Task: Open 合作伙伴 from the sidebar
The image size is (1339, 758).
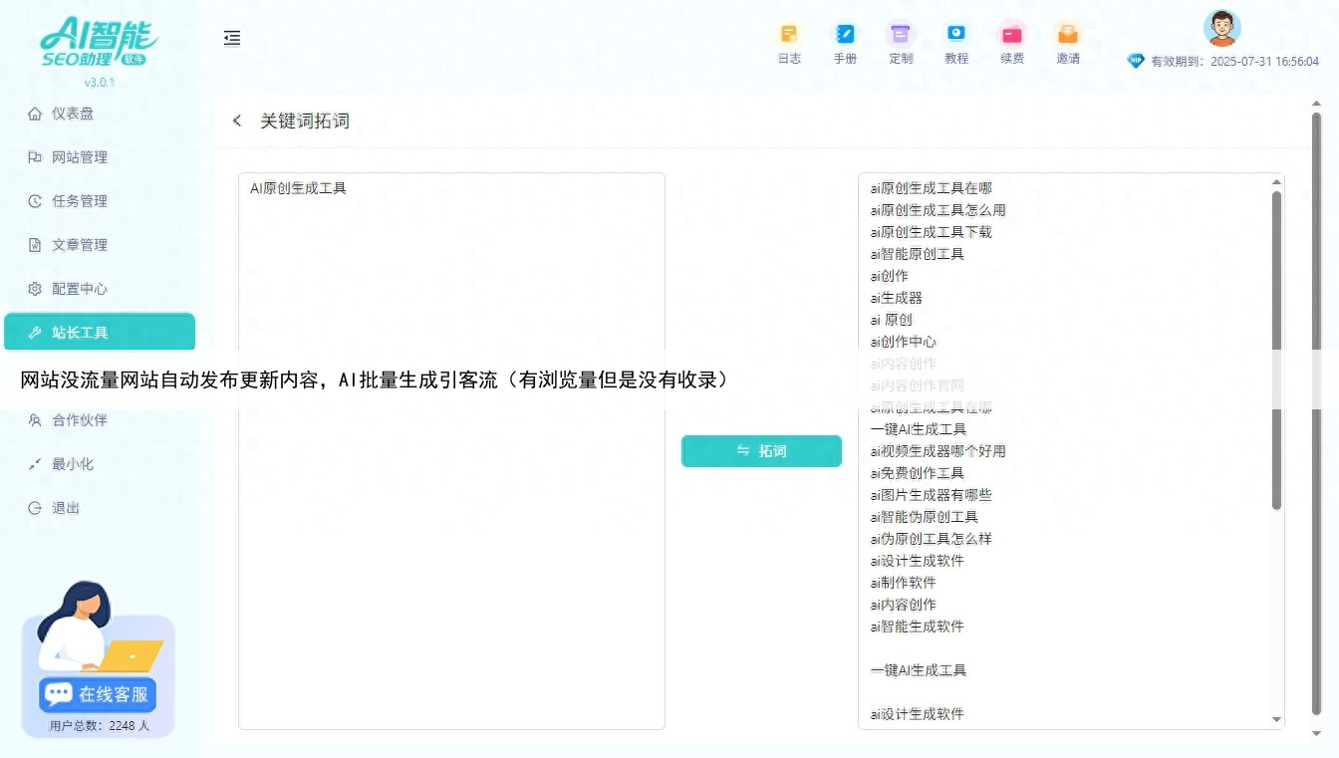Action: coord(78,419)
